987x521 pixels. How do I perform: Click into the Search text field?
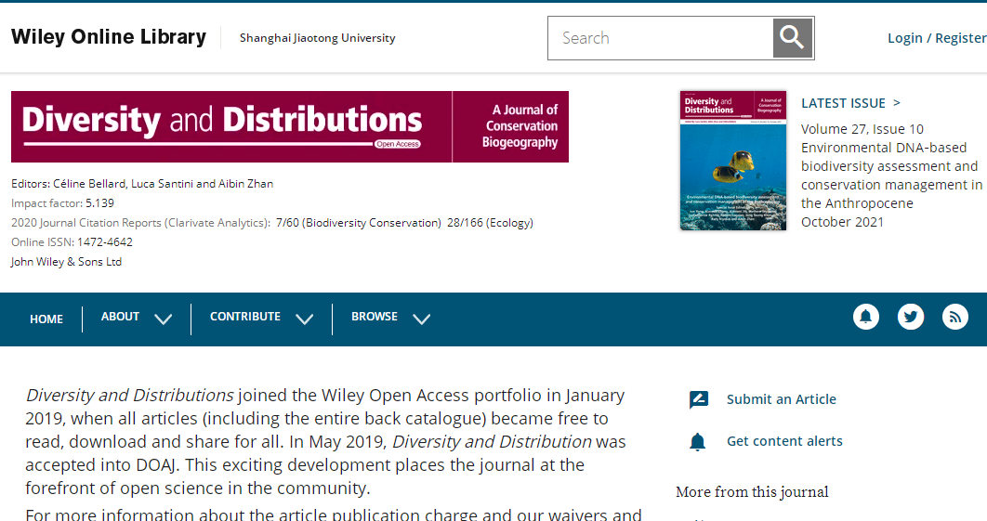(660, 38)
